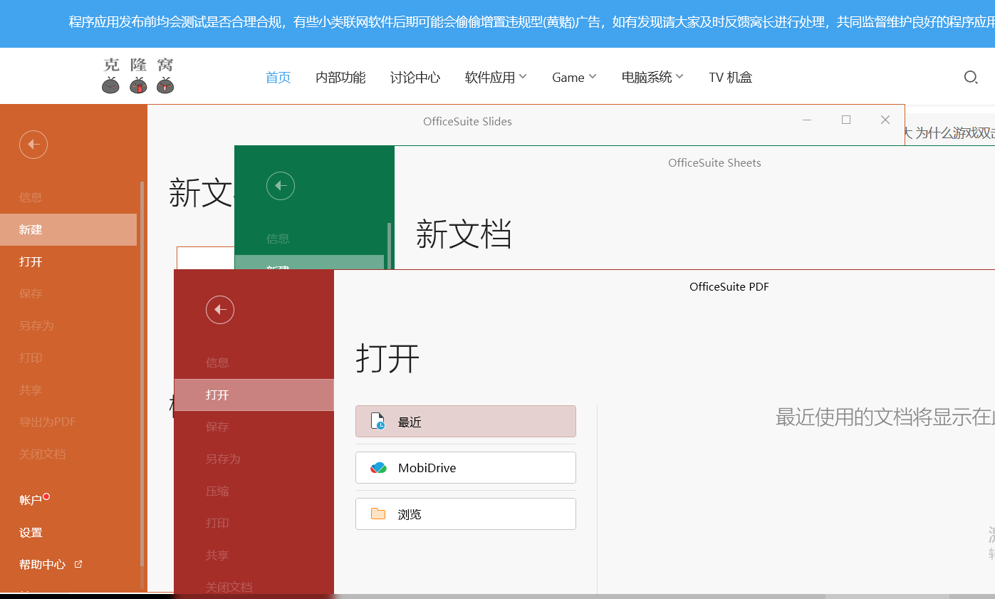
Task: Click the back arrow in OfficeSuite Slides sidebar
Action: 33,145
